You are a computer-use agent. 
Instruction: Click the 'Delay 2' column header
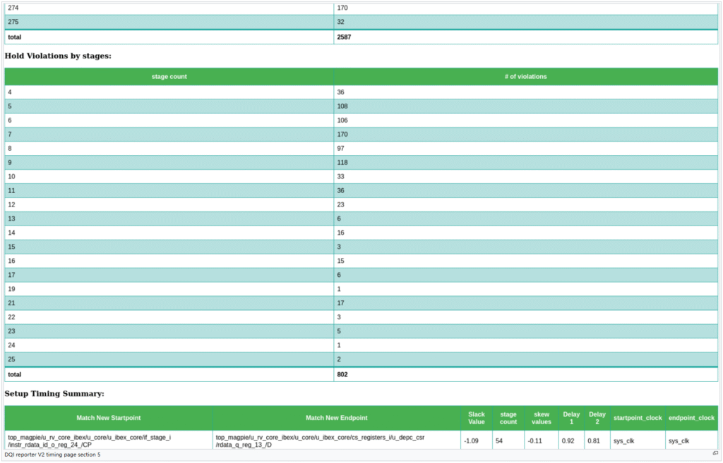click(597, 418)
